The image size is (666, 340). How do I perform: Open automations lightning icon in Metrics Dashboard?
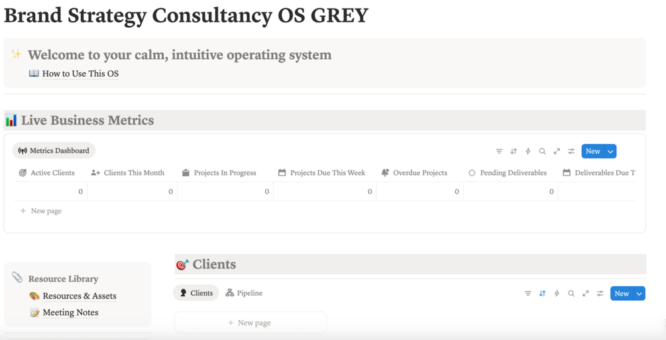pos(528,151)
